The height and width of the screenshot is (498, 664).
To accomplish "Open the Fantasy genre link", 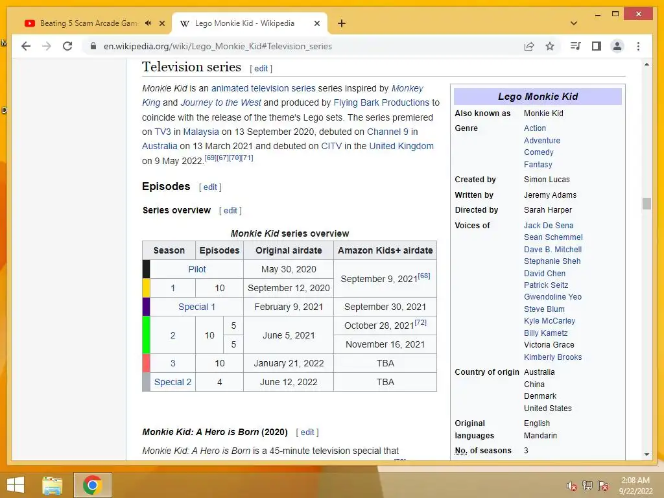I will pyautogui.click(x=538, y=165).
